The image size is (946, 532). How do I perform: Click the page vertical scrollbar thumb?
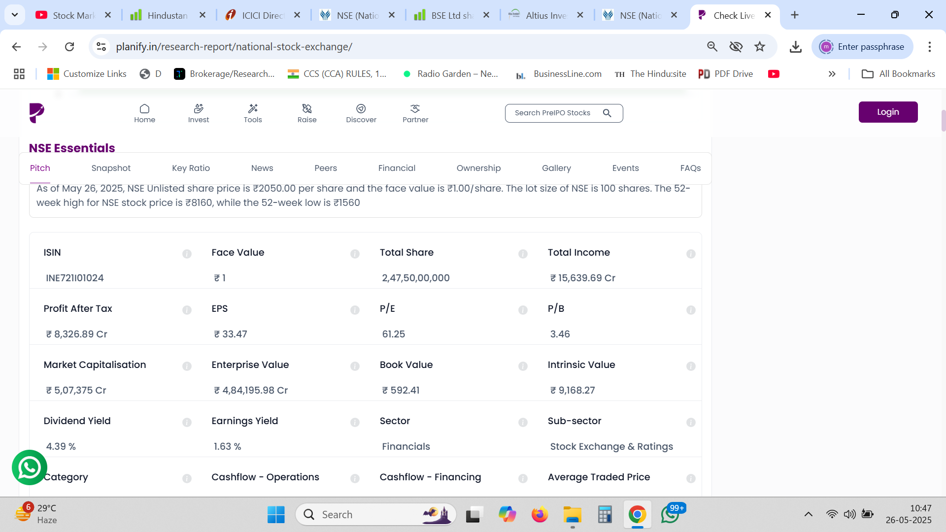[943, 121]
